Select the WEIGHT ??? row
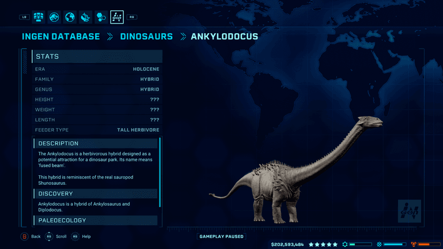This screenshot has height=249, width=443. (x=97, y=110)
